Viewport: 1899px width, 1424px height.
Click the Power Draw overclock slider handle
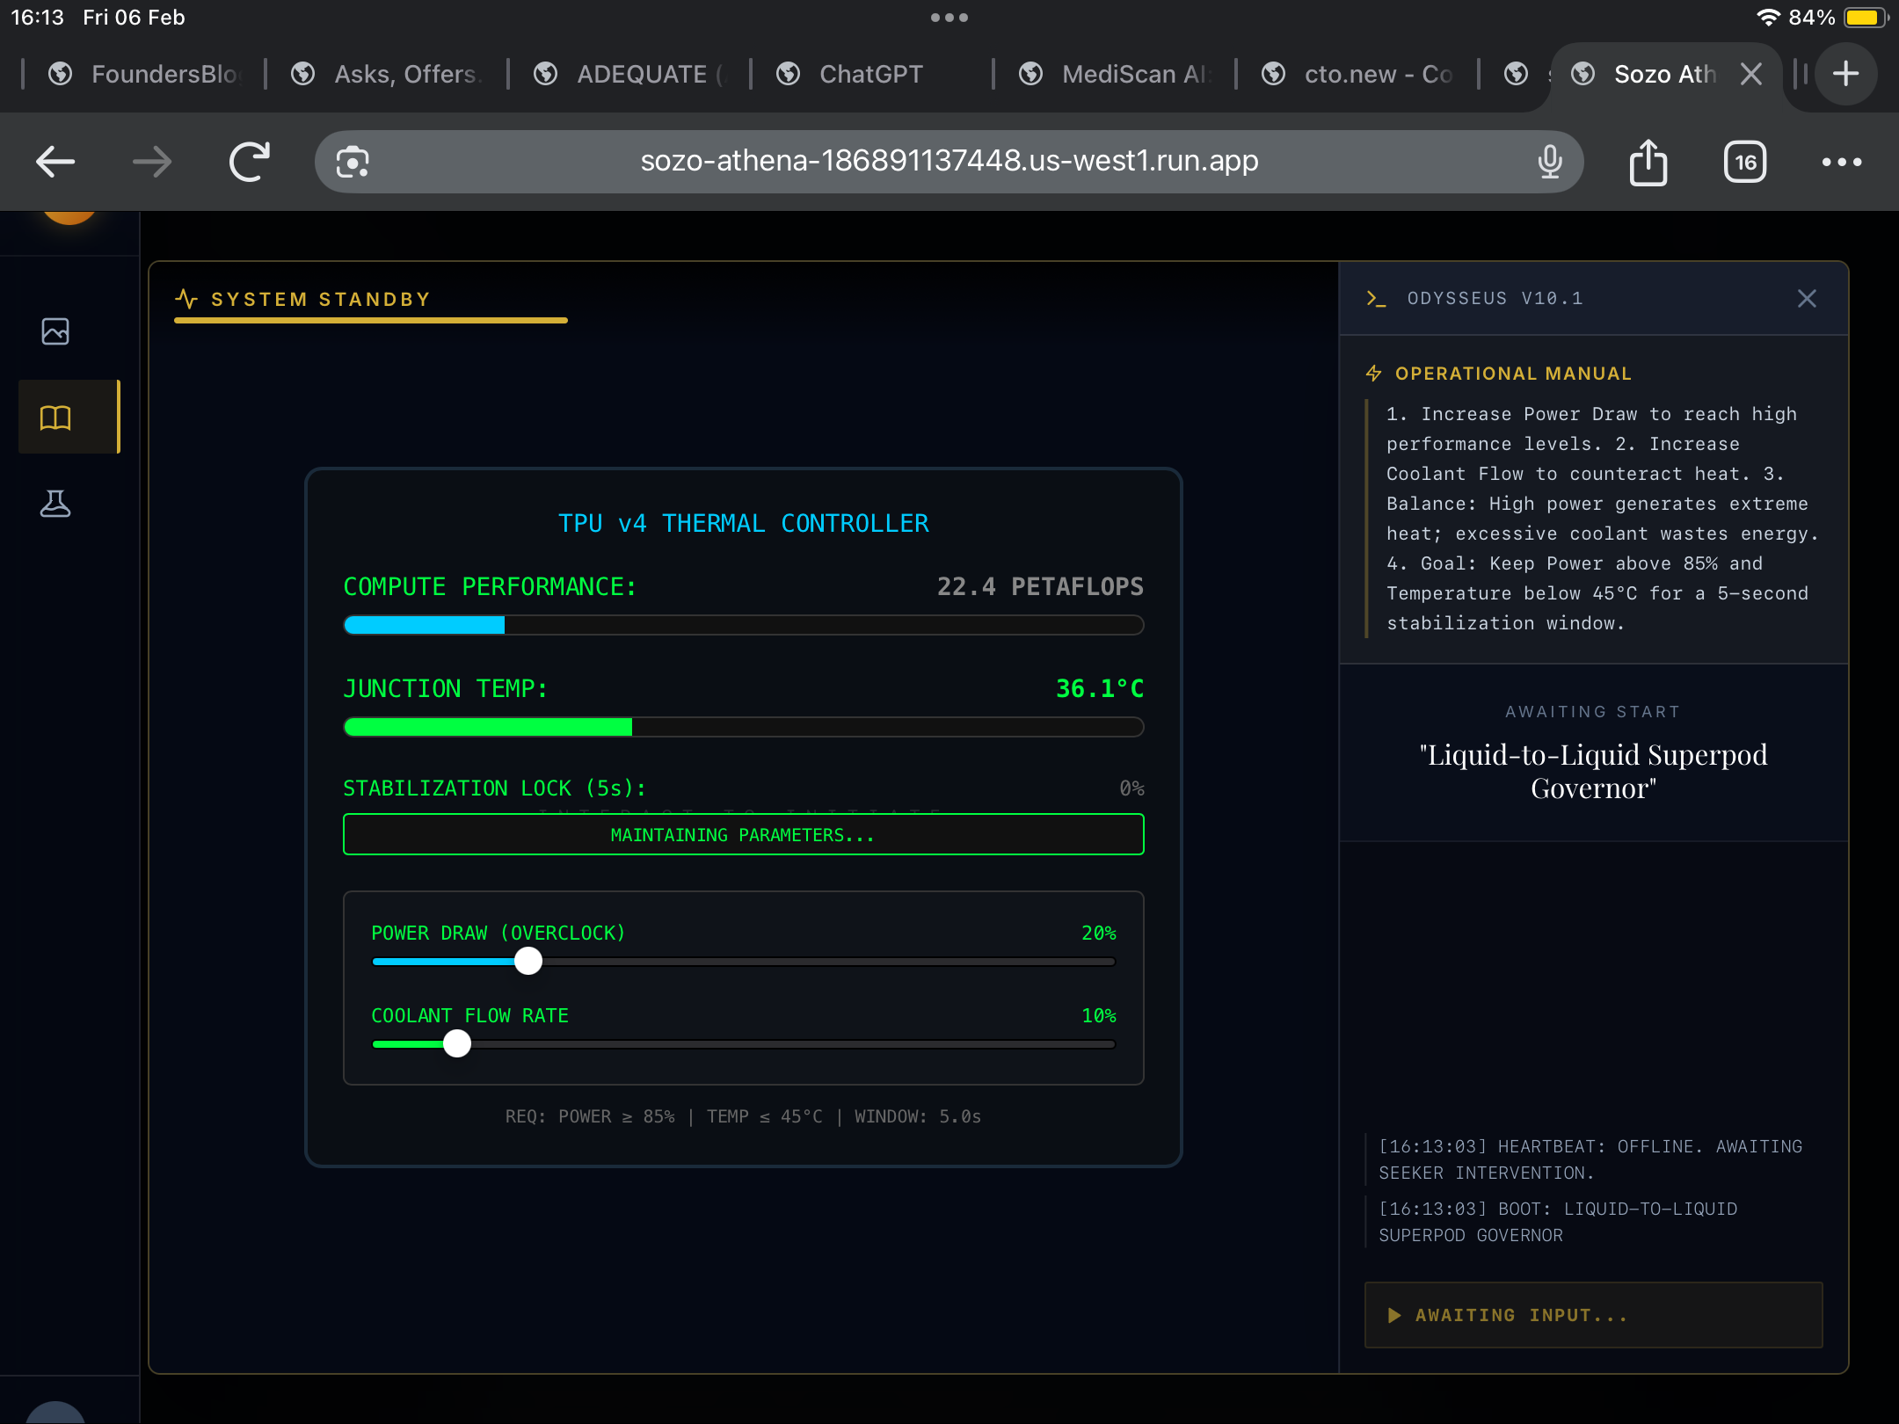click(x=528, y=962)
